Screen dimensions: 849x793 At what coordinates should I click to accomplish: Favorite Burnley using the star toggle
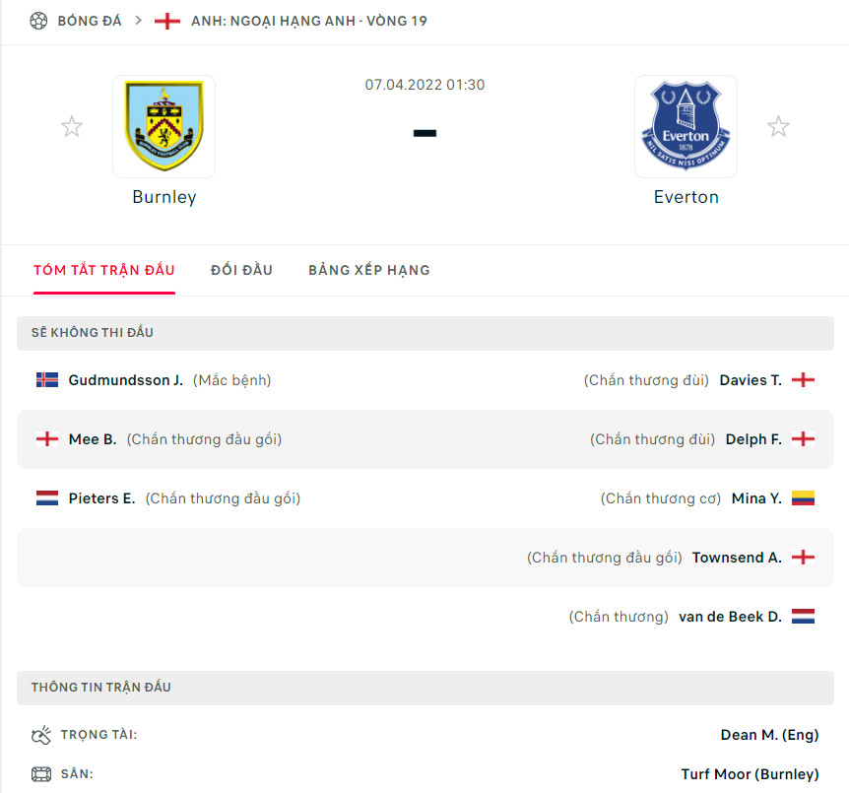coord(72,126)
